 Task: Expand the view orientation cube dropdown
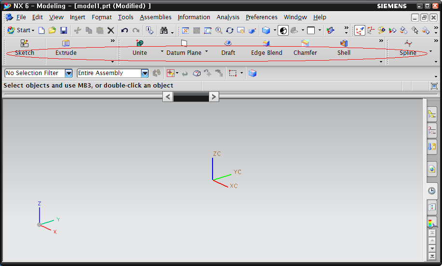[275, 30]
